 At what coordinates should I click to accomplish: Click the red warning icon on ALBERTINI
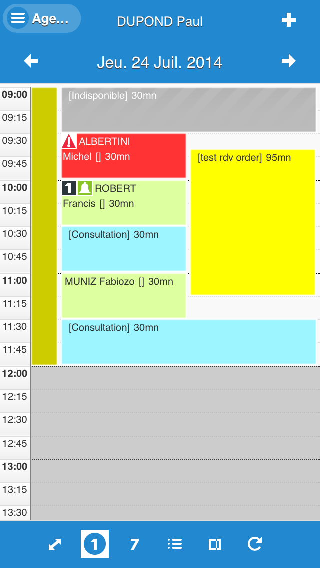click(x=69, y=142)
